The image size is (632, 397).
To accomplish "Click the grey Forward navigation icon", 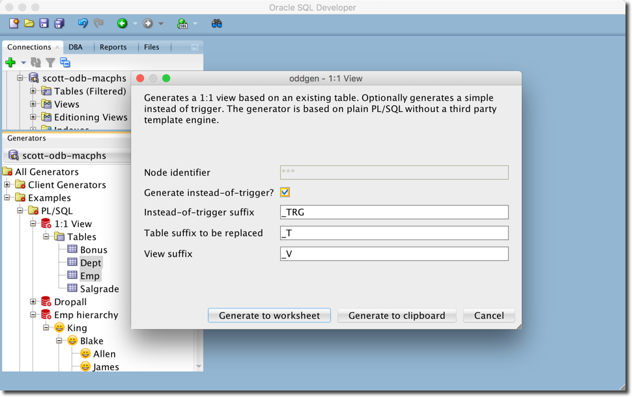I will point(147,23).
